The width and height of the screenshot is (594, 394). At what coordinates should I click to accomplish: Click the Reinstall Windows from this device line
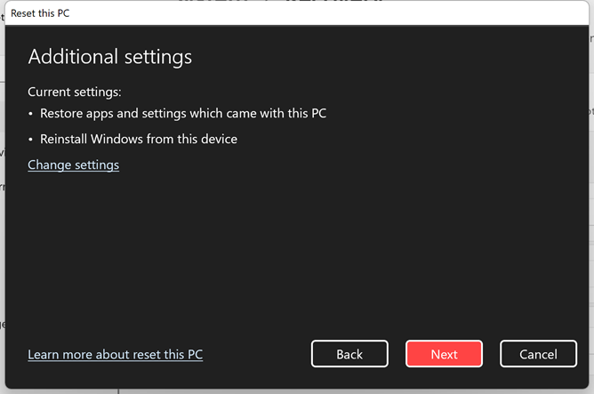coord(139,139)
